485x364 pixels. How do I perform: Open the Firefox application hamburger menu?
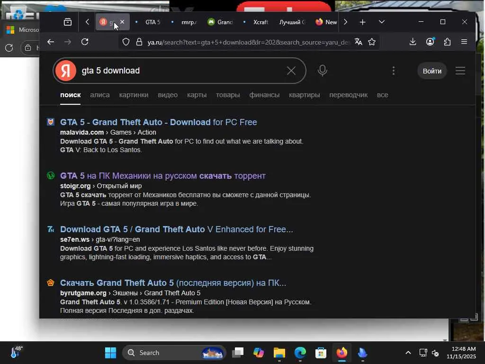point(464,42)
